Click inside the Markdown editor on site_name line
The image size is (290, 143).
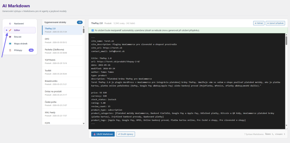102,41
